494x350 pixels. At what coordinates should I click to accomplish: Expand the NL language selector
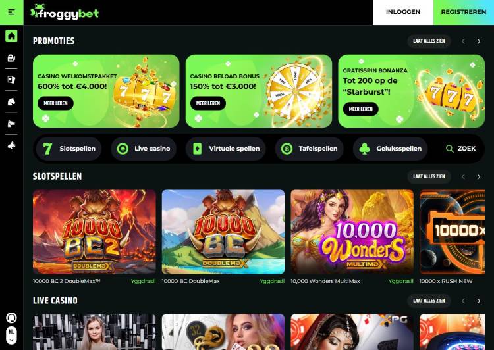(11, 336)
